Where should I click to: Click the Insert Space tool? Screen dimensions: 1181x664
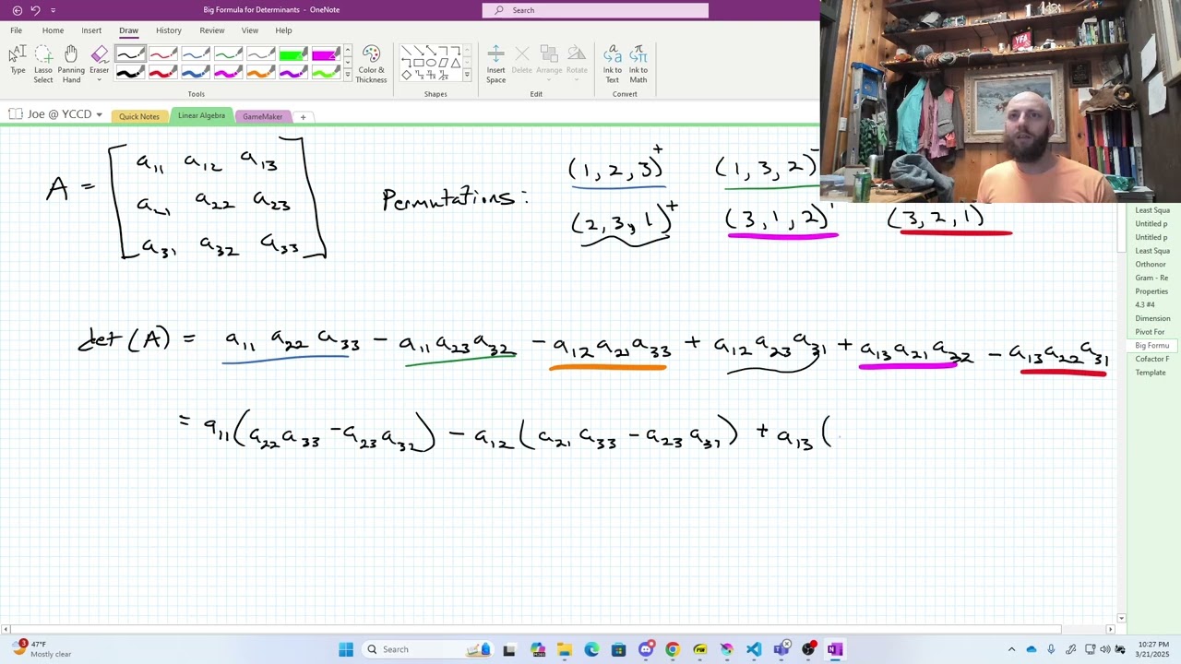(x=496, y=65)
